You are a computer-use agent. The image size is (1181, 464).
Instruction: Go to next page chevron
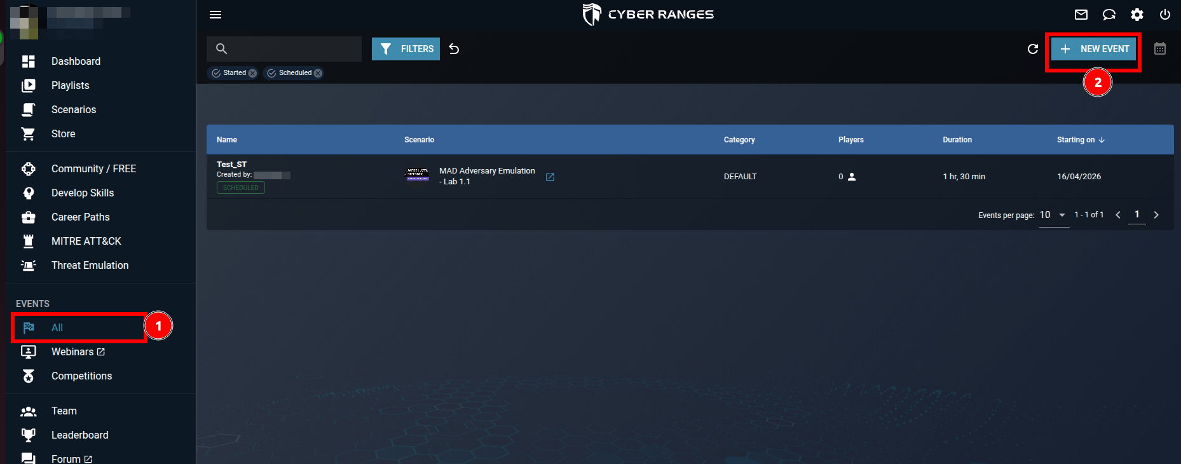[1156, 215]
